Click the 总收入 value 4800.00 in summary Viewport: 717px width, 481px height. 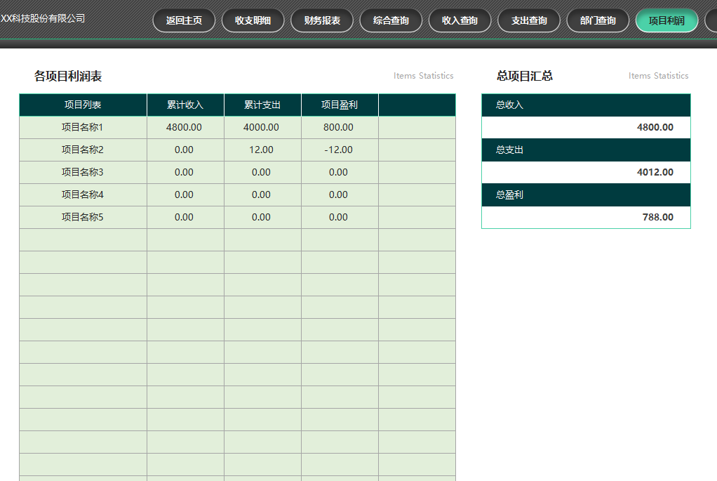pyautogui.click(x=655, y=128)
